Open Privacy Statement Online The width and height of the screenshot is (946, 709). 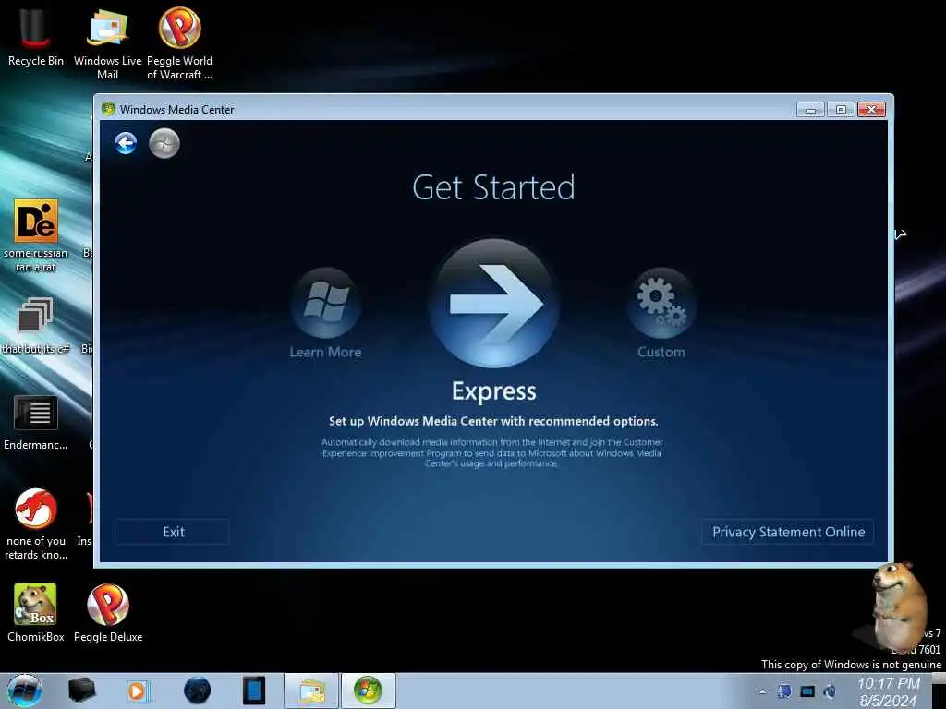pos(788,532)
